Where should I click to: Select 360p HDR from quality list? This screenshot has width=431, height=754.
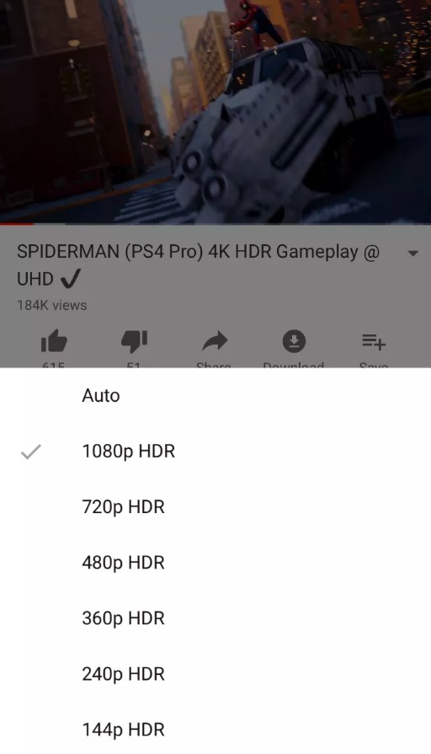coord(215,618)
